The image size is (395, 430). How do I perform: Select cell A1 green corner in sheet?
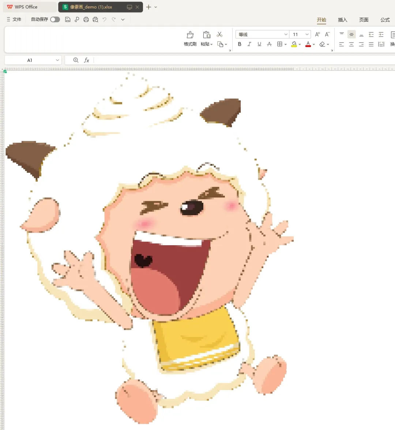point(5,72)
